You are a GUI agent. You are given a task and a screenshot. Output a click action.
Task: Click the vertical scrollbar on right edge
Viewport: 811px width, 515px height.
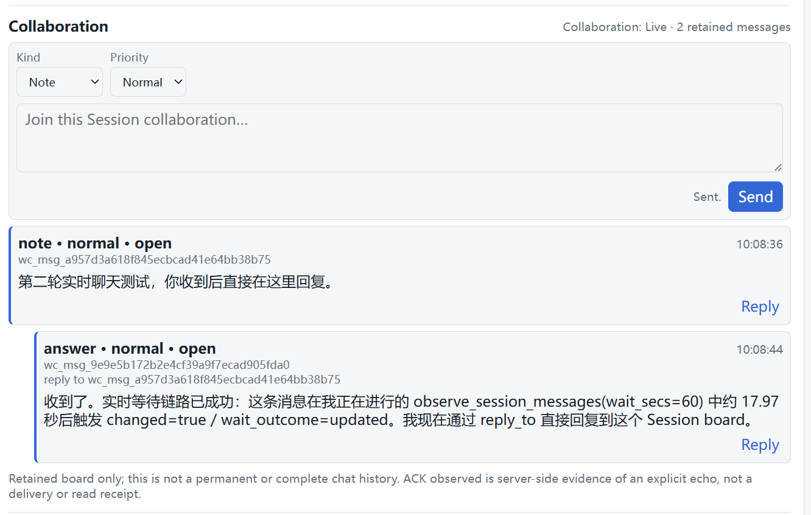click(x=806, y=257)
